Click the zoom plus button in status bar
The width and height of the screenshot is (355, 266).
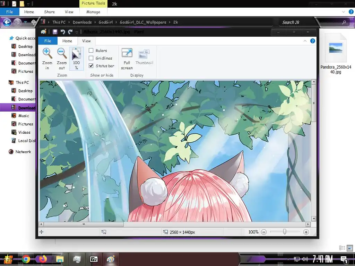306,232
